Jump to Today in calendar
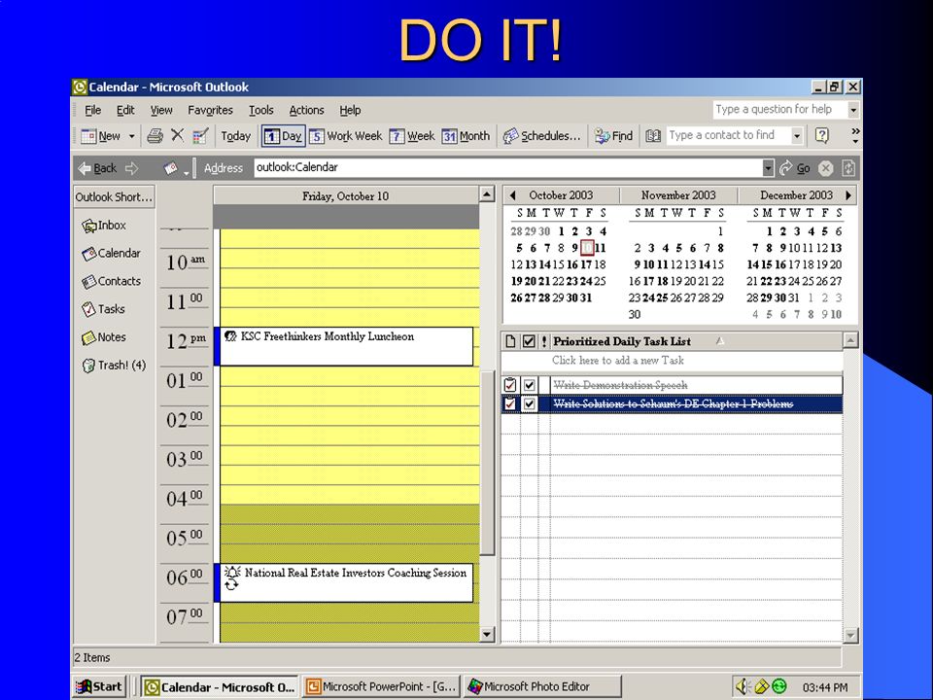The width and height of the screenshot is (933, 700). click(235, 136)
